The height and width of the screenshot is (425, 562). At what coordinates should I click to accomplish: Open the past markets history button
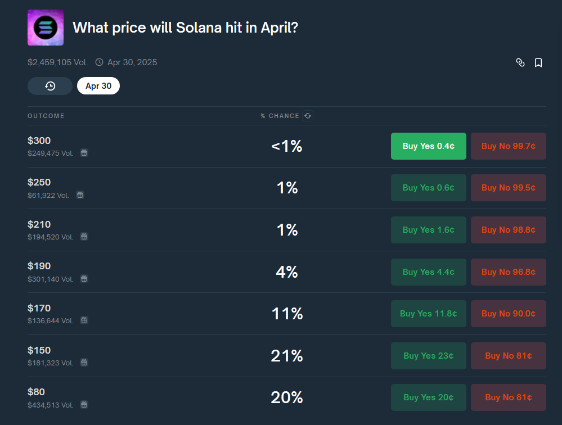click(50, 86)
